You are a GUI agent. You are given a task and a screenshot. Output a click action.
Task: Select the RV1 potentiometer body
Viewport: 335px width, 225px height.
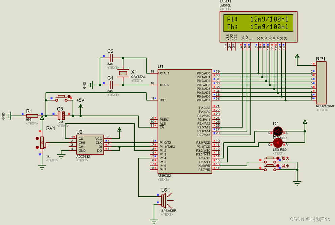click(42, 142)
